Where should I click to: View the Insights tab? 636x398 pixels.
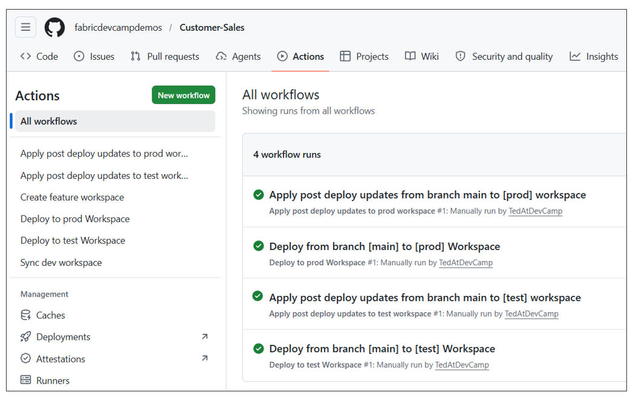click(x=594, y=56)
